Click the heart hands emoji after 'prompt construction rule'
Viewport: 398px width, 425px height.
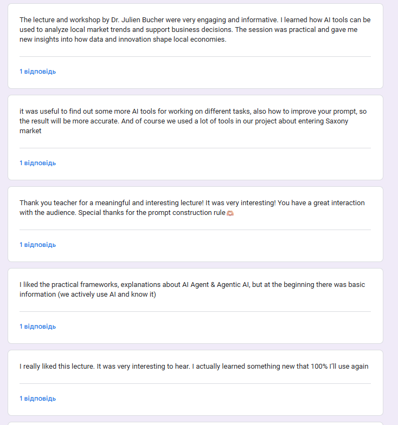(x=230, y=213)
